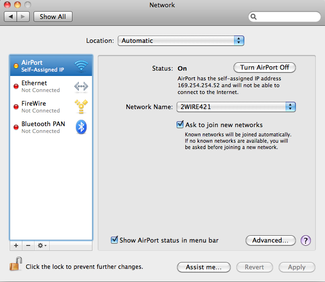Click the self-assigned IP address message
This screenshot has width=325, height=282.
229,85
